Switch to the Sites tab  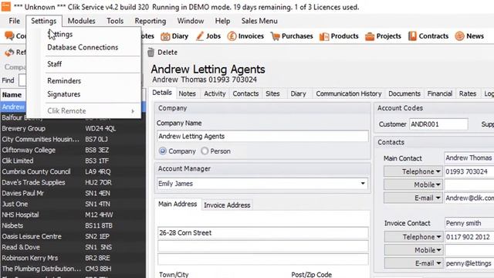point(272,93)
